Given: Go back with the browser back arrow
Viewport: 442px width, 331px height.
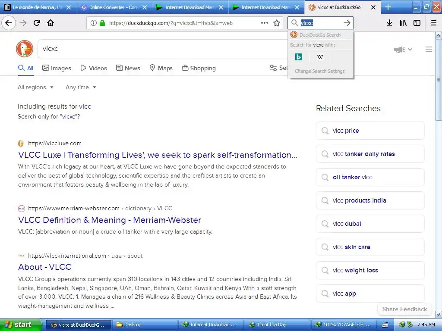Looking at the screenshot, I should pyautogui.click(x=9, y=23).
